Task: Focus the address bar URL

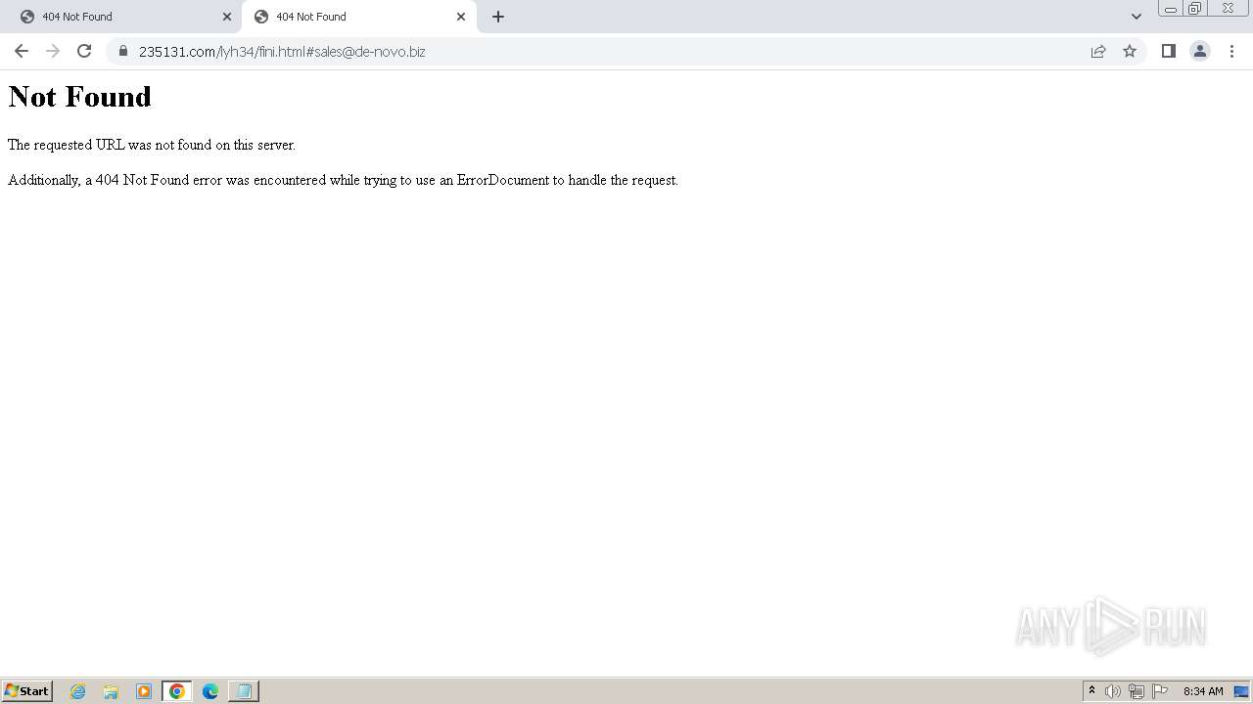Action: (282, 51)
